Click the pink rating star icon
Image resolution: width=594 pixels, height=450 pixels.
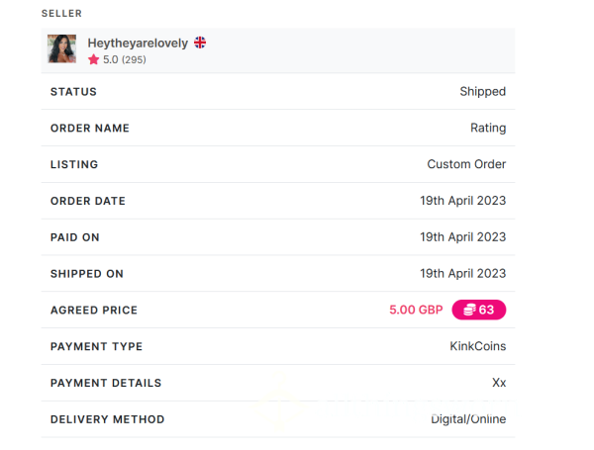[93, 59]
